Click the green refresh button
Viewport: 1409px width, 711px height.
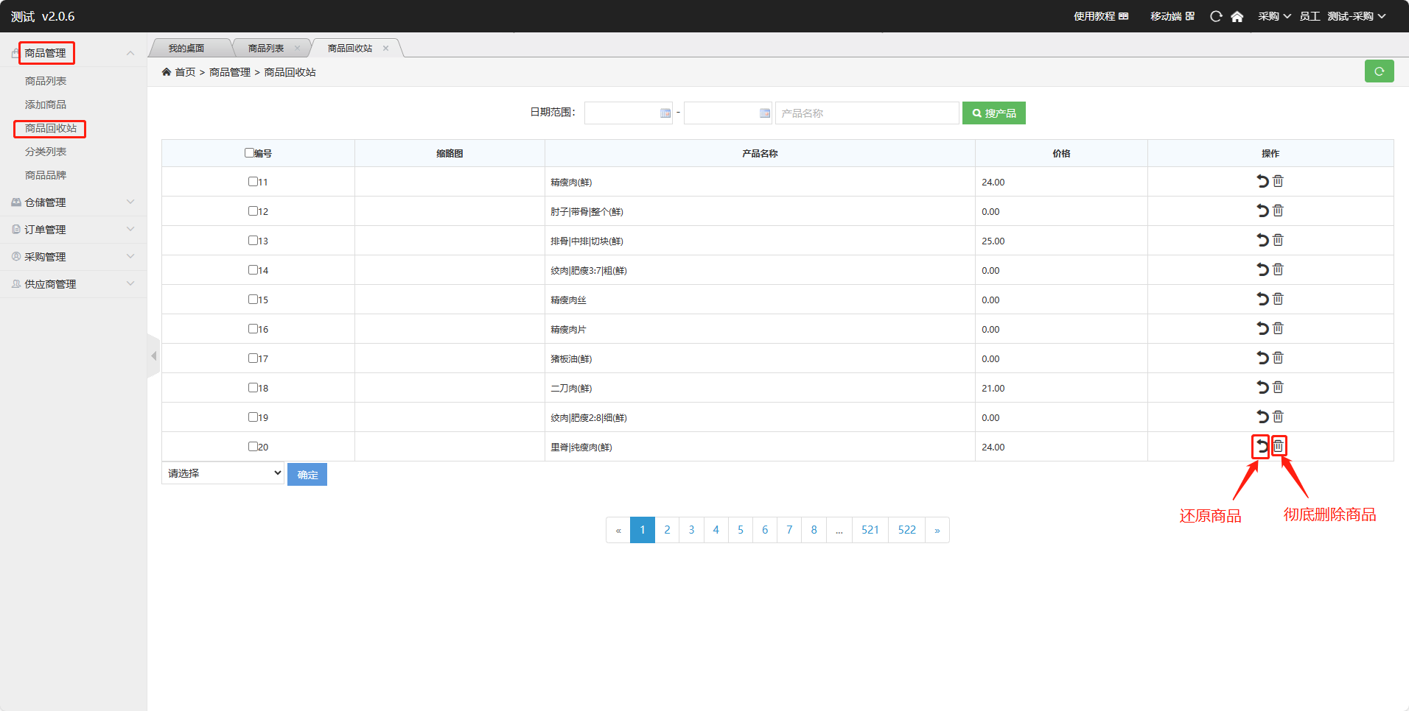[1378, 71]
